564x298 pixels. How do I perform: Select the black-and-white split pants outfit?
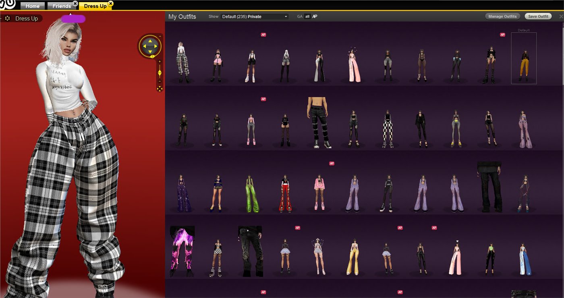tap(320, 66)
